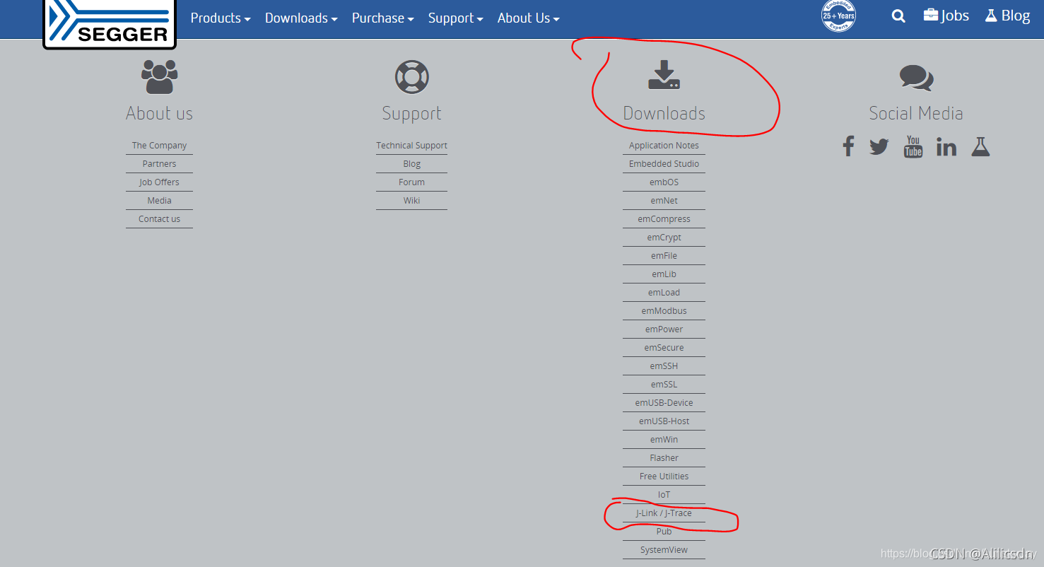Click the flask icon under Social Media
Viewport: 1044px width, 567px height.
(x=980, y=146)
